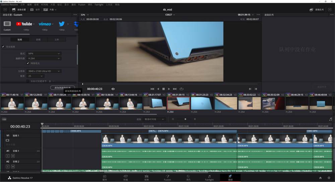
Task: Click 添加到渲染队列 button
Action: [x=63, y=87]
